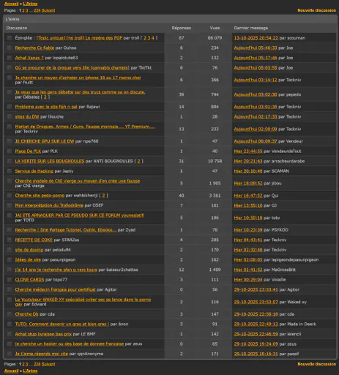Screen dimensions: 339x375
Task: Click status icon beside Je t'aime réponds moi vite
Action: pyautogui.click(x=10, y=354)
